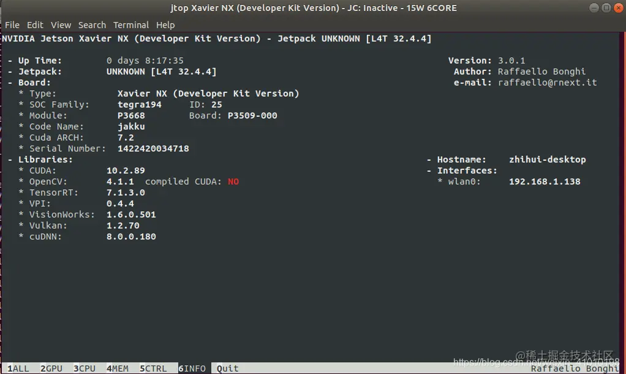Image resolution: width=626 pixels, height=374 pixels.
Task: Click the OpenCV version 4.1.1
Action: [120, 182]
